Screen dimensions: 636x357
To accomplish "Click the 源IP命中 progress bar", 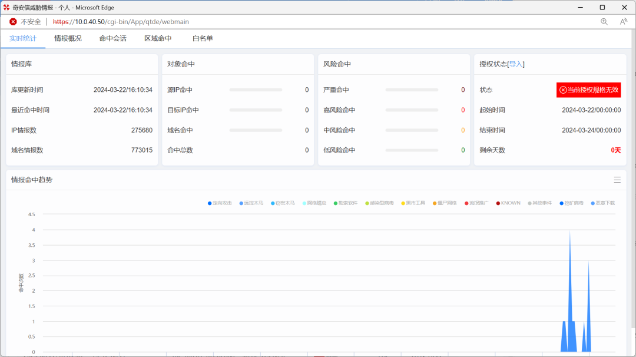I will pos(256,90).
